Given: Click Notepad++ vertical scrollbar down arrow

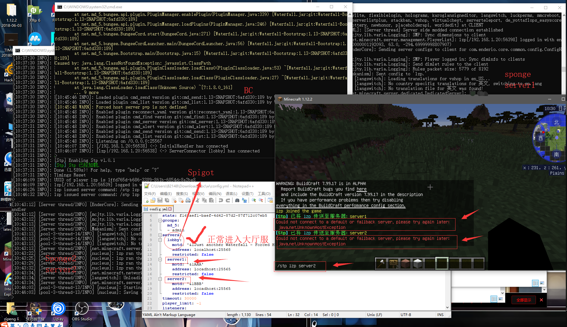Looking at the screenshot, I should [447, 307].
